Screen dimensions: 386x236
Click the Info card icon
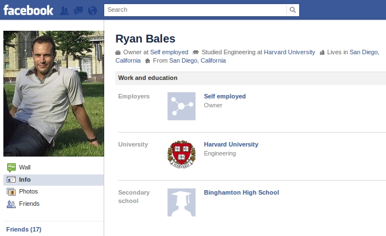[x=11, y=180]
